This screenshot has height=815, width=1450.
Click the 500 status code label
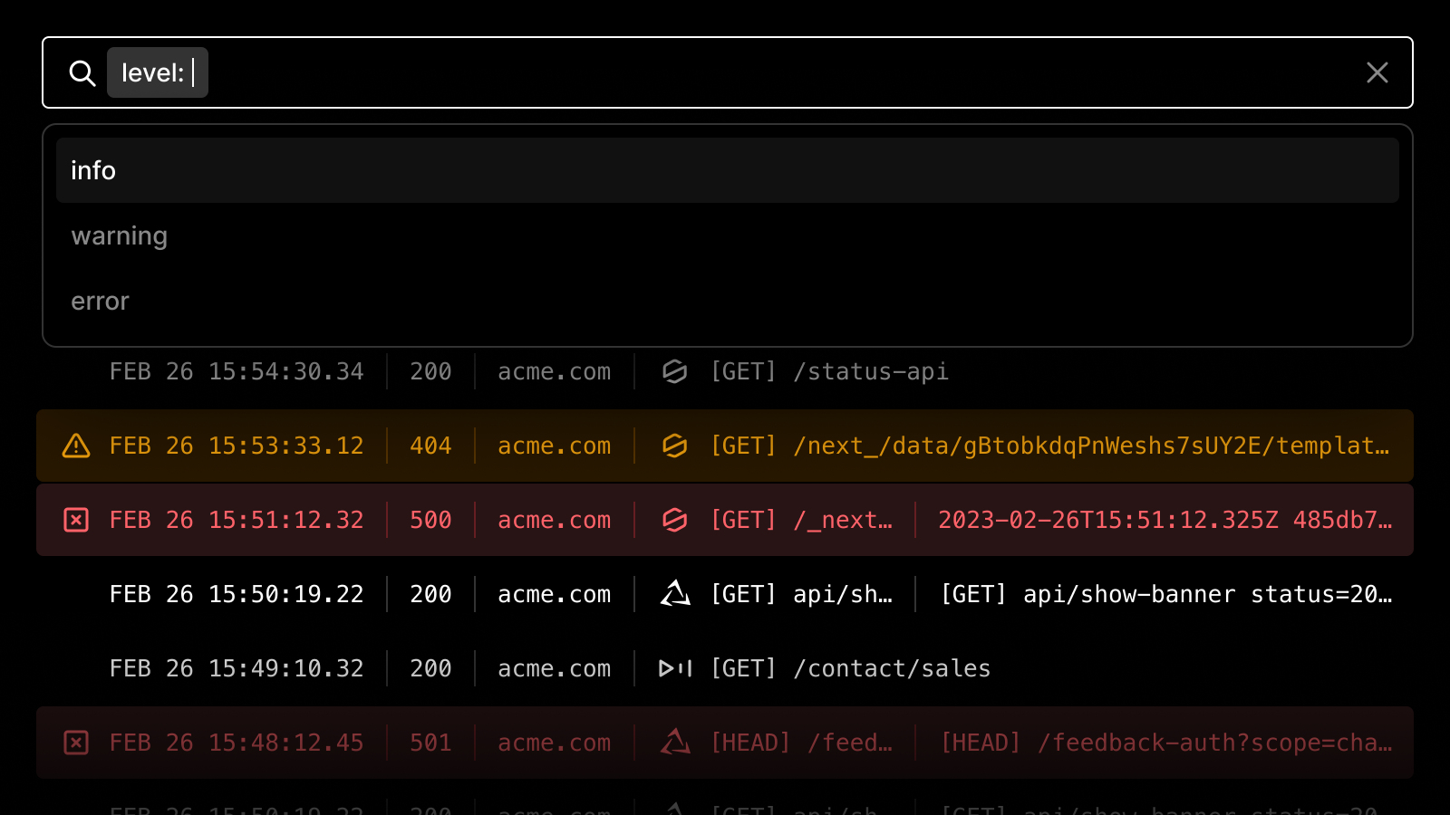click(430, 520)
